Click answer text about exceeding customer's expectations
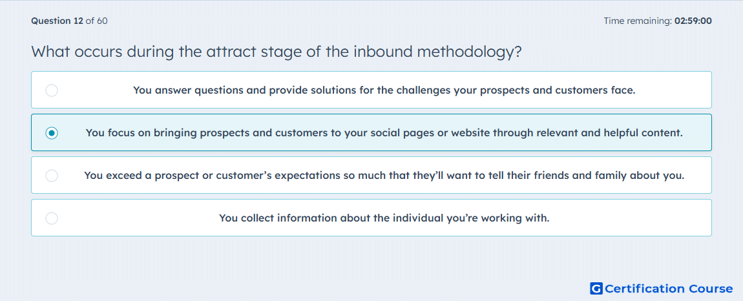 384,176
